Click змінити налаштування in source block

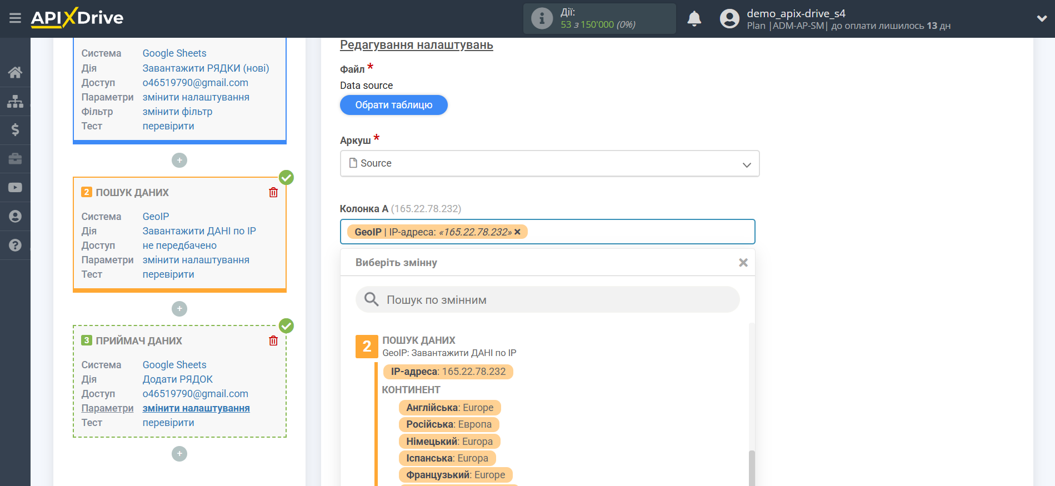coord(196,97)
